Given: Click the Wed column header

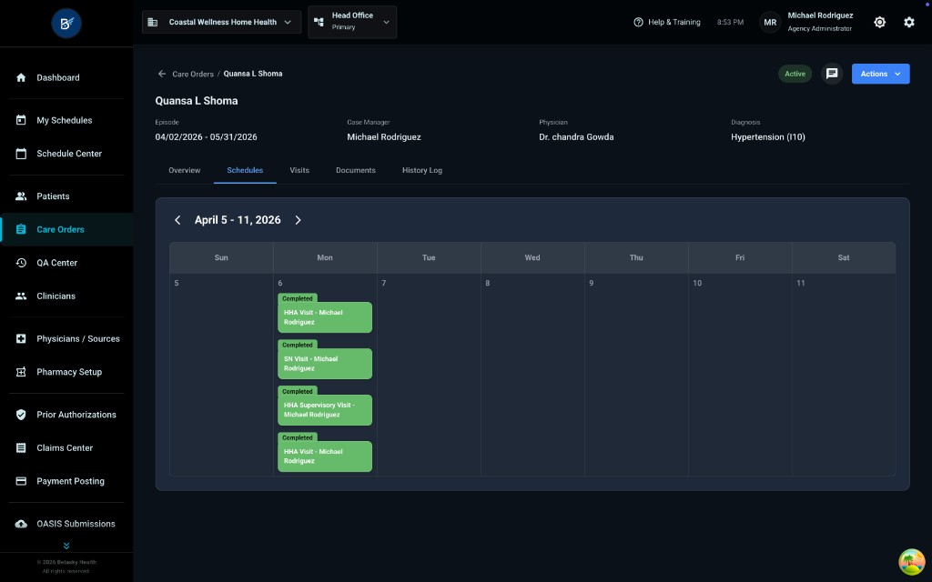Looking at the screenshot, I should pyautogui.click(x=532, y=257).
